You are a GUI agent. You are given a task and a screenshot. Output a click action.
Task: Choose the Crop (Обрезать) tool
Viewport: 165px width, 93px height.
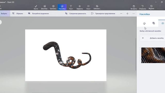point(18,13)
